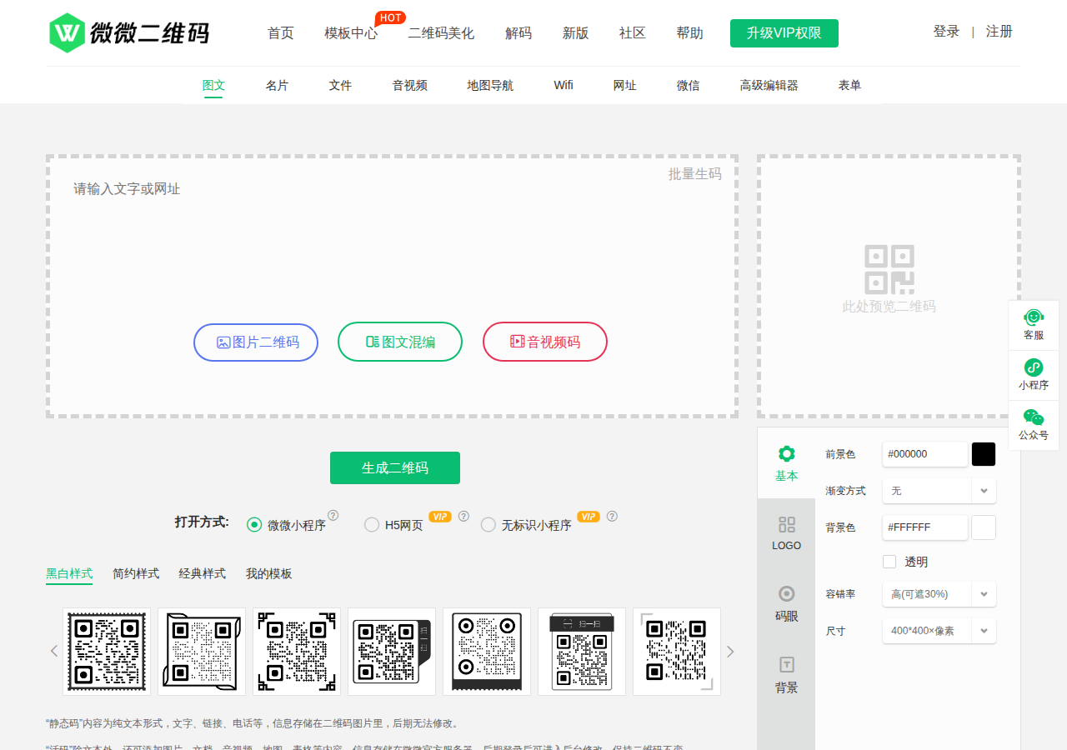1067x750 pixels.
Task: Click help icon beside 微微小程序
Action: click(x=333, y=516)
